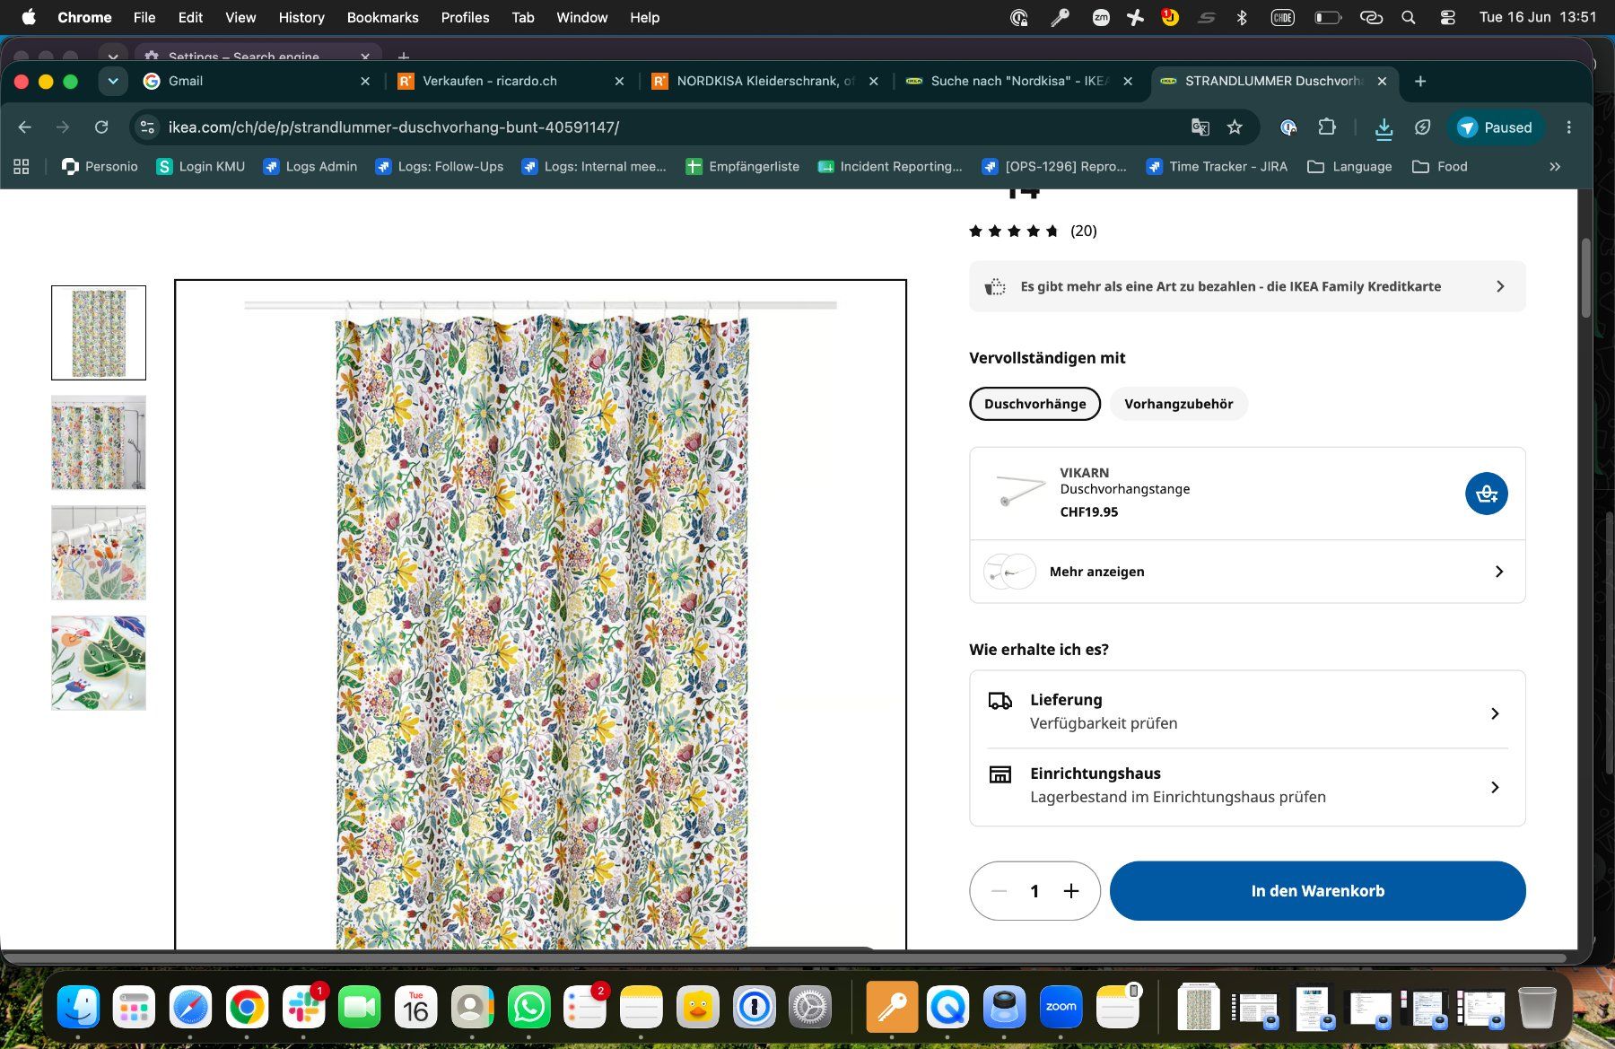Open Chrome downloads icon
This screenshot has width=1615, height=1049.
(1384, 128)
